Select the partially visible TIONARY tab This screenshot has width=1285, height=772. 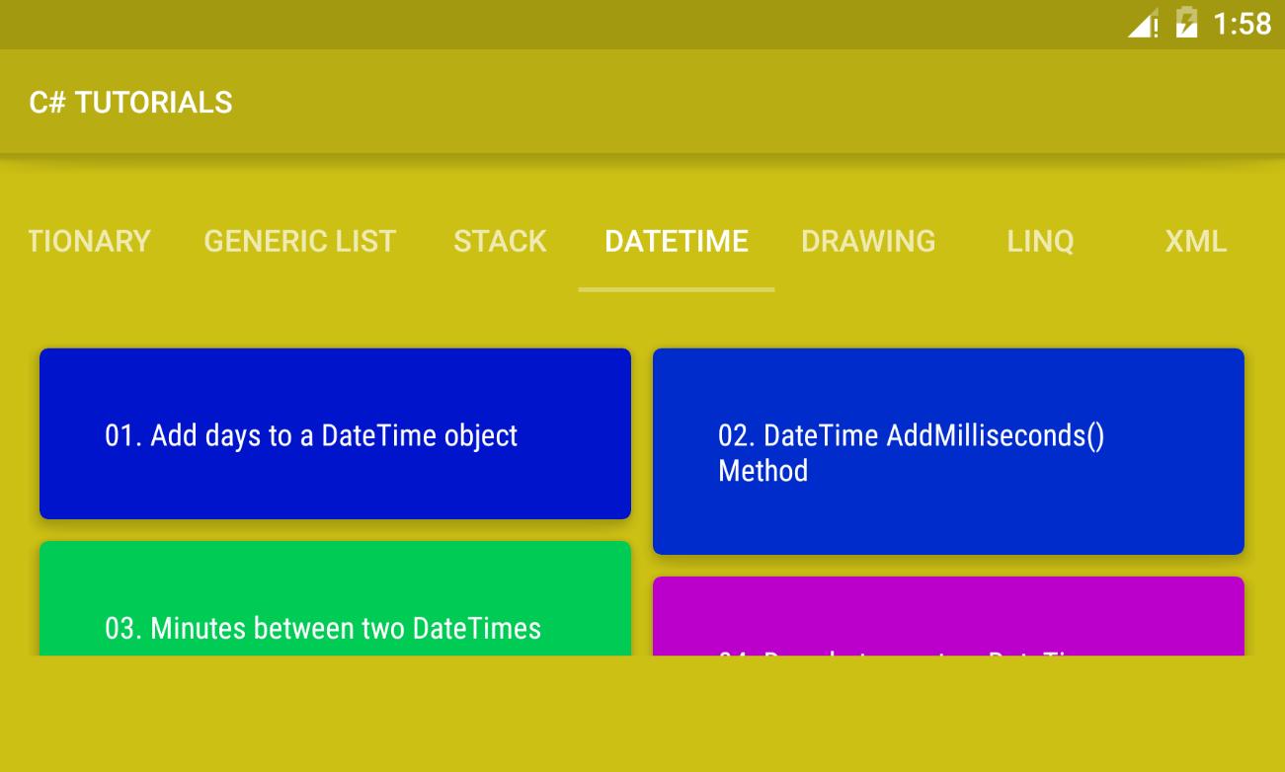click(89, 241)
